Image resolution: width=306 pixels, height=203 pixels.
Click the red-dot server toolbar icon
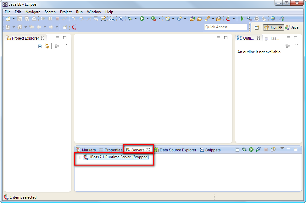pos(228,19)
